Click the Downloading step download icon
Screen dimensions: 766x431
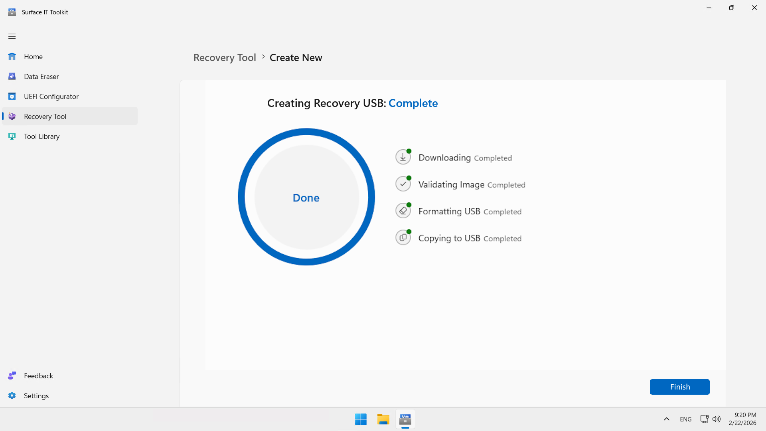click(x=403, y=157)
